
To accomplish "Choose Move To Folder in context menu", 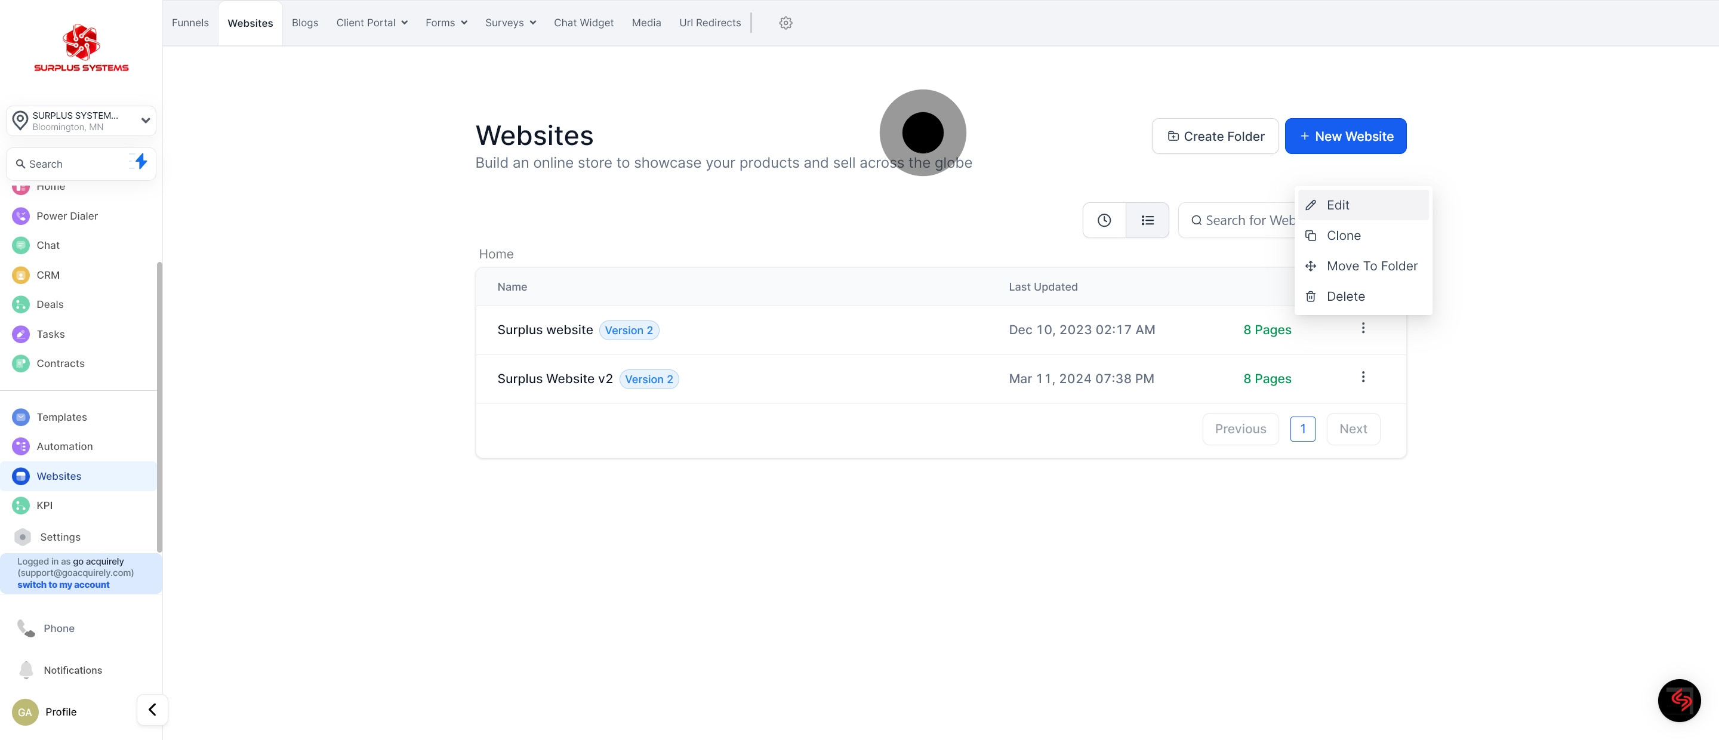I will click(x=1372, y=266).
